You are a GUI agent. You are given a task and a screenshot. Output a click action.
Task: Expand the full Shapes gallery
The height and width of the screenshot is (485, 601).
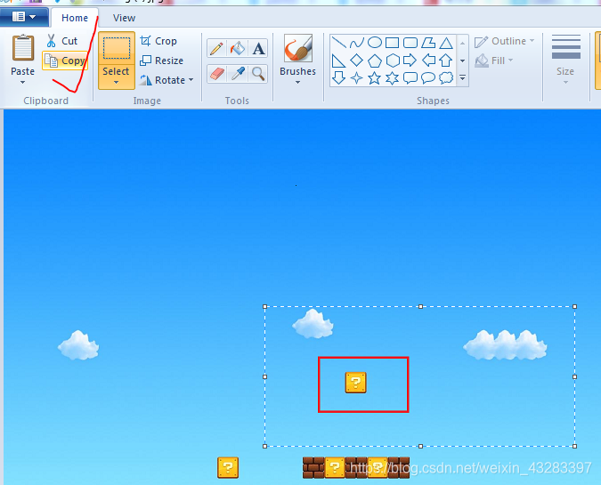[x=463, y=78]
